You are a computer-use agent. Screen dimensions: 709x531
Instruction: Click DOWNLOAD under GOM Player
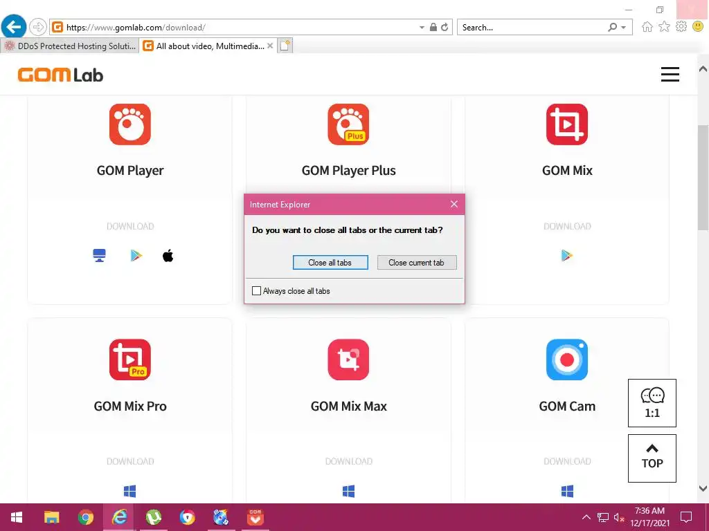(130, 226)
